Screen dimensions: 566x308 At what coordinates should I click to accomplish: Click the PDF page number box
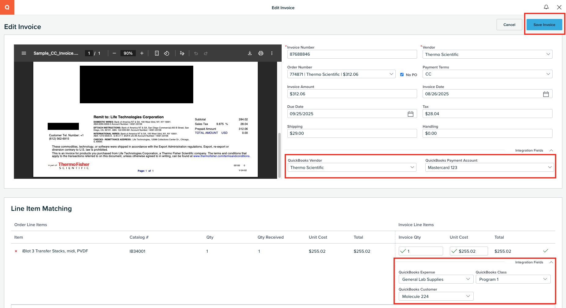pos(89,53)
